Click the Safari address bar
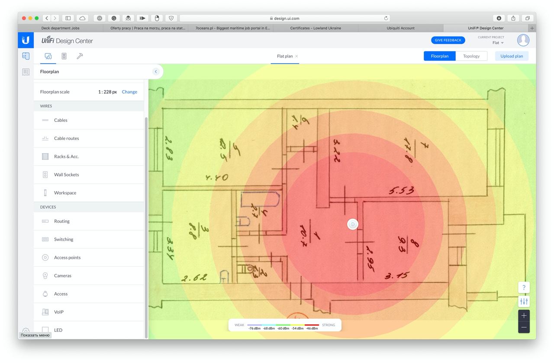554x363 pixels. tap(284, 18)
